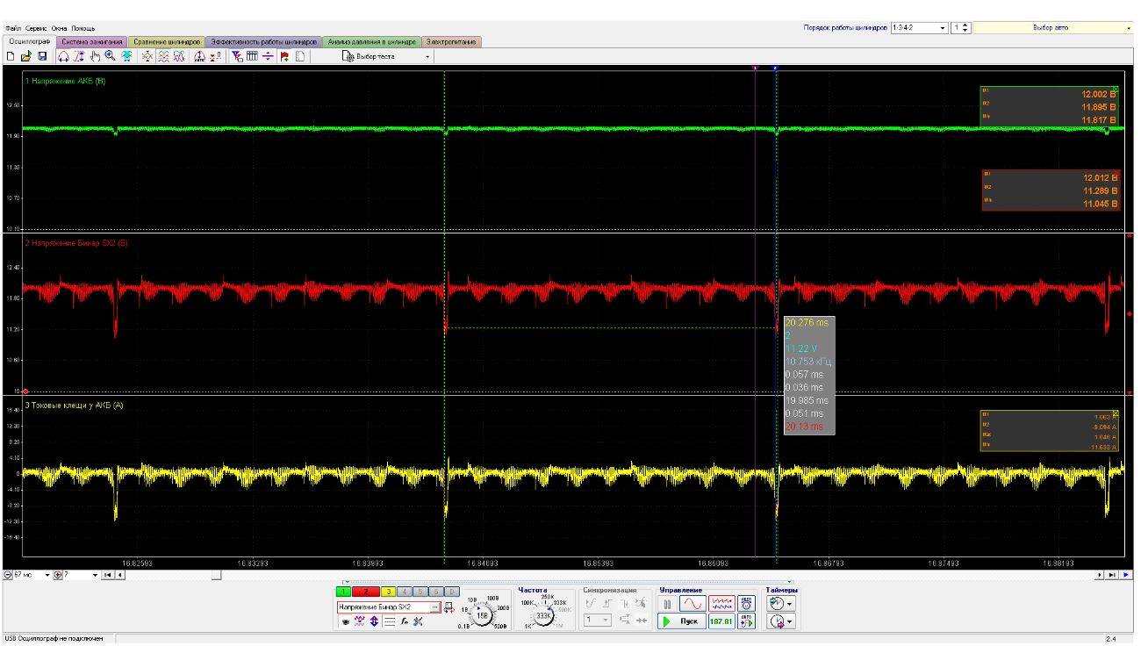1141x646 pixels.
Task: Switch to the 'Сравнение цилиндров' tab
Action: coord(167,41)
